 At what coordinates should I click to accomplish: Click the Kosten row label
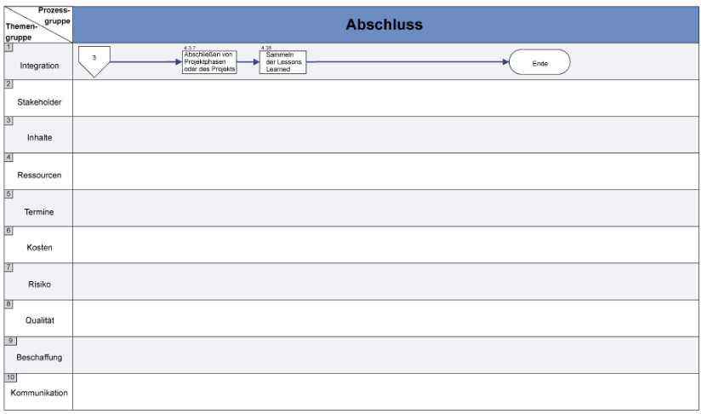39,248
